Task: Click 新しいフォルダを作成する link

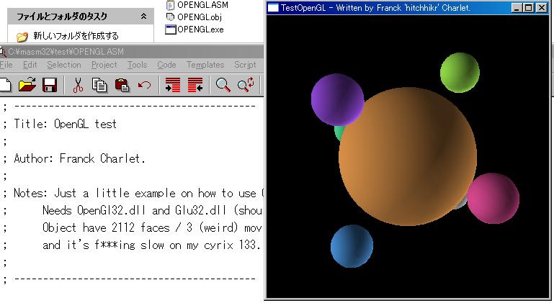Action: 76,35
